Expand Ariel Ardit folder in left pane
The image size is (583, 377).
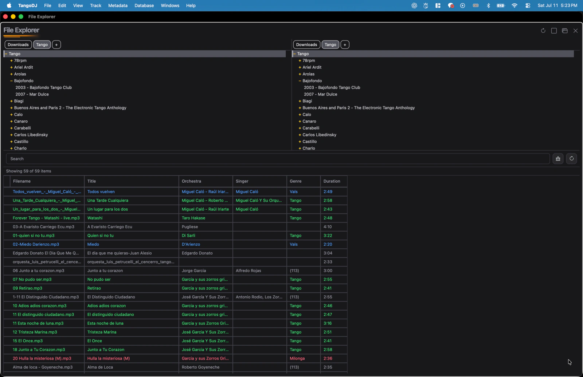point(11,67)
